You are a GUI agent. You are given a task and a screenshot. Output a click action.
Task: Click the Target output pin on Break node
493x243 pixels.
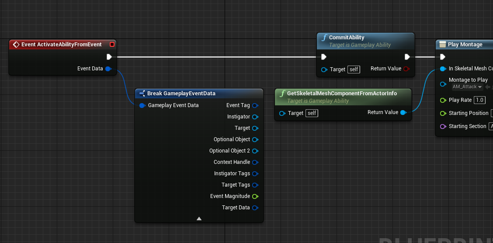(255, 128)
